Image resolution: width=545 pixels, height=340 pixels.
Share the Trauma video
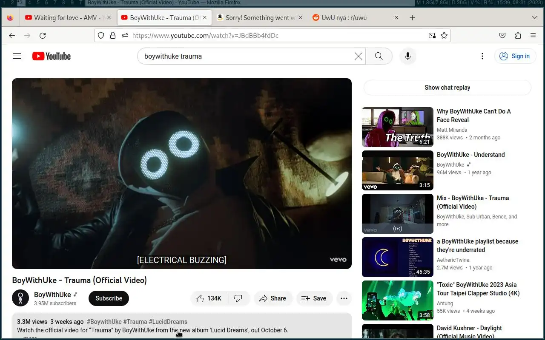[273, 298]
